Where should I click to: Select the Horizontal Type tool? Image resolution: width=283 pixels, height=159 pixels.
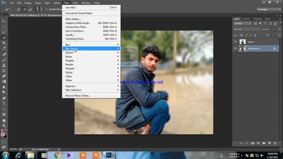(x=4, y=104)
